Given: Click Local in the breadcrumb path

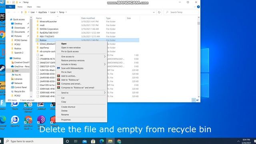Looking at the screenshot, I should click(x=53, y=12).
